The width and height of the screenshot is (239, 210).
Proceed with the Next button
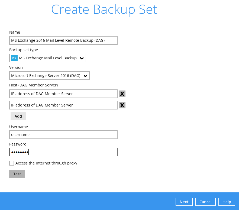pyautogui.click(x=184, y=202)
